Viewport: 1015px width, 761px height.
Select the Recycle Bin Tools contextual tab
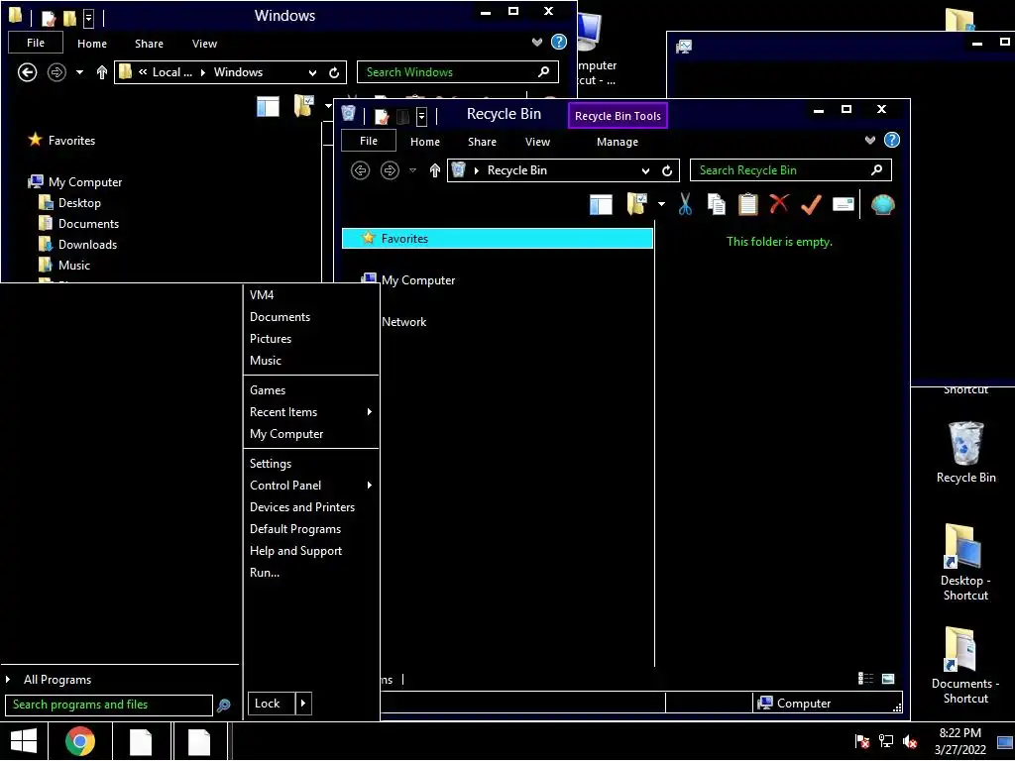coord(618,116)
